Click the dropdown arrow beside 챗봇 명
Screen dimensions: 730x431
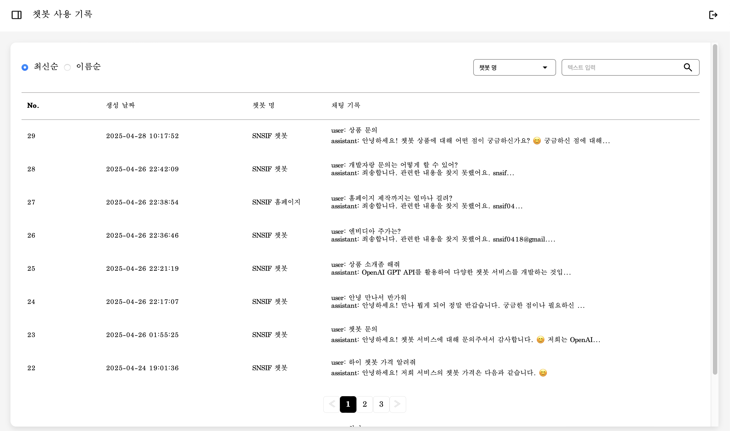(544, 67)
